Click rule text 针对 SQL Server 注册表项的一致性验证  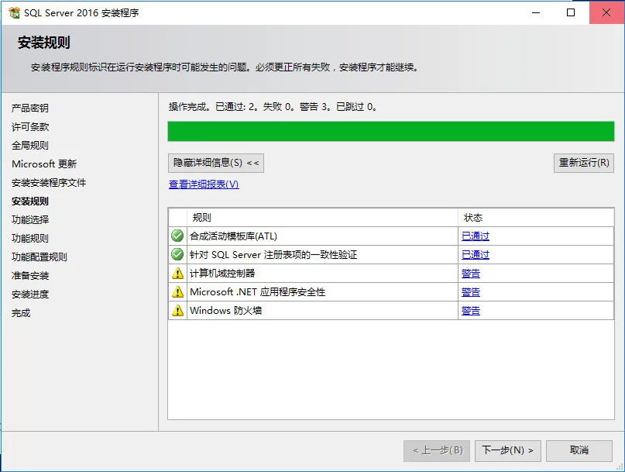pos(273,254)
